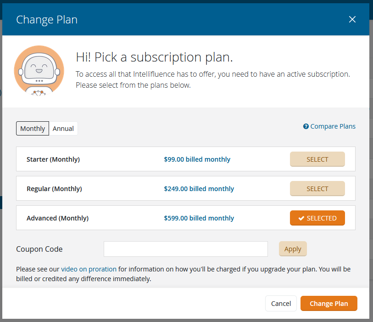The width and height of the screenshot is (373, 322).
Task: Focus the Coupon Code input field
Action: (x=185, y=249)
